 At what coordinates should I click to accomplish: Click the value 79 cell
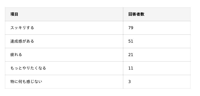pos(157,28)
